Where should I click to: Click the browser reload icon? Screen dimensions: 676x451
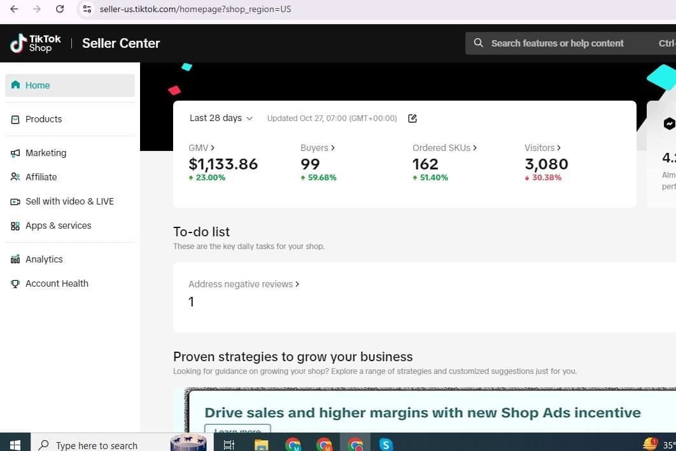60,9
